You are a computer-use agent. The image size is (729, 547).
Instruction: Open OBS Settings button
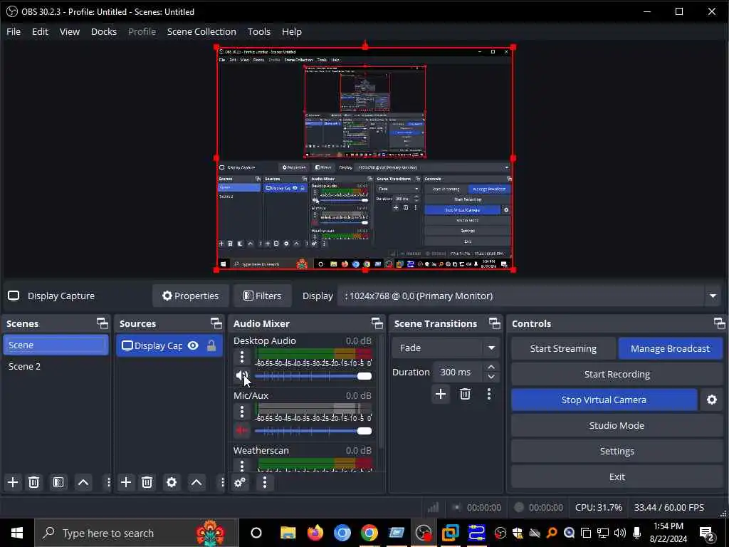coord(617,451)
